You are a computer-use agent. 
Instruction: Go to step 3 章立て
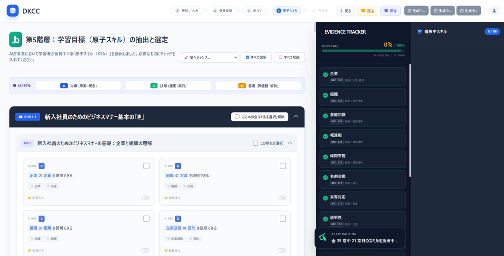(x=254, y=11)
